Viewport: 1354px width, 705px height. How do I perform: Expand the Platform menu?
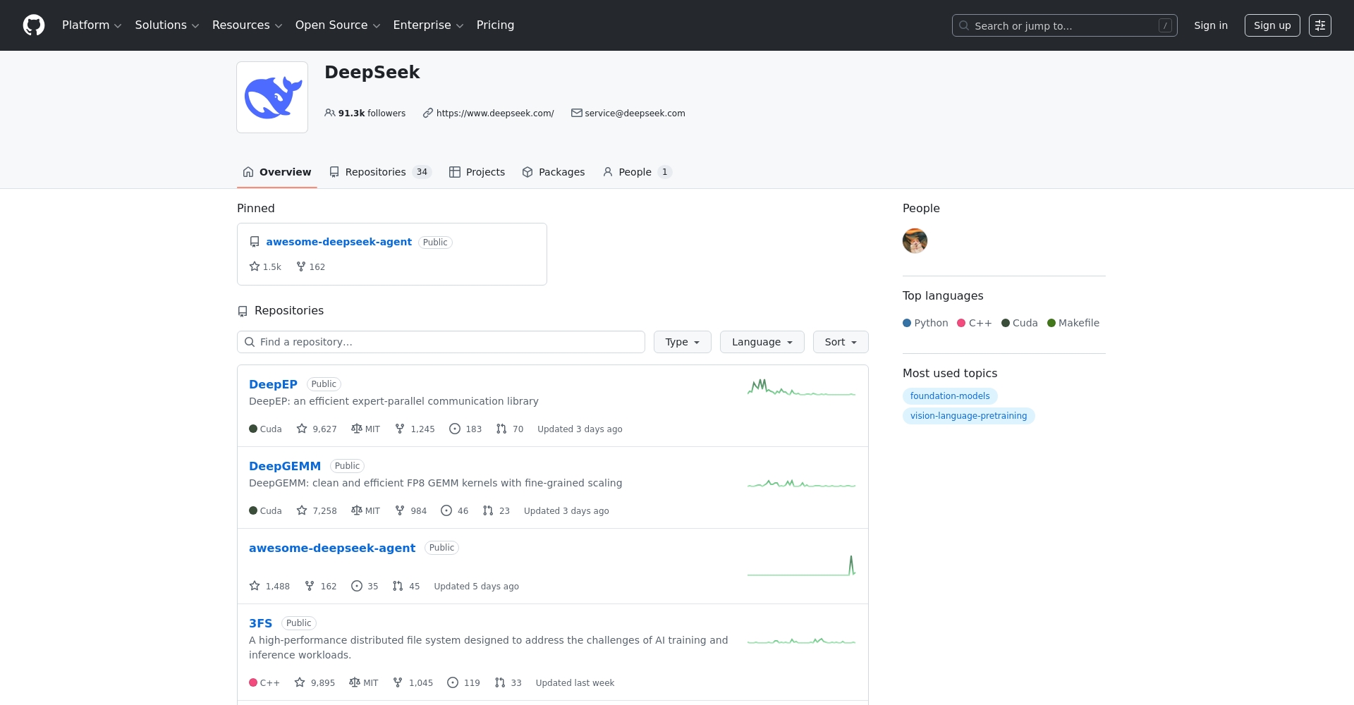point(92,25)
